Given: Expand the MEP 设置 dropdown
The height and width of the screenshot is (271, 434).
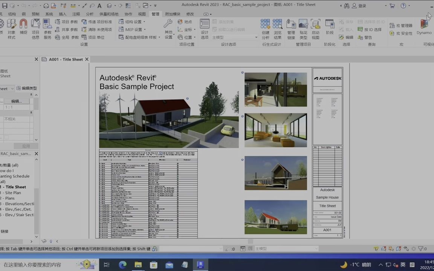Looking at the screenshot, I should pyautogui.click(x=144, y=29).
